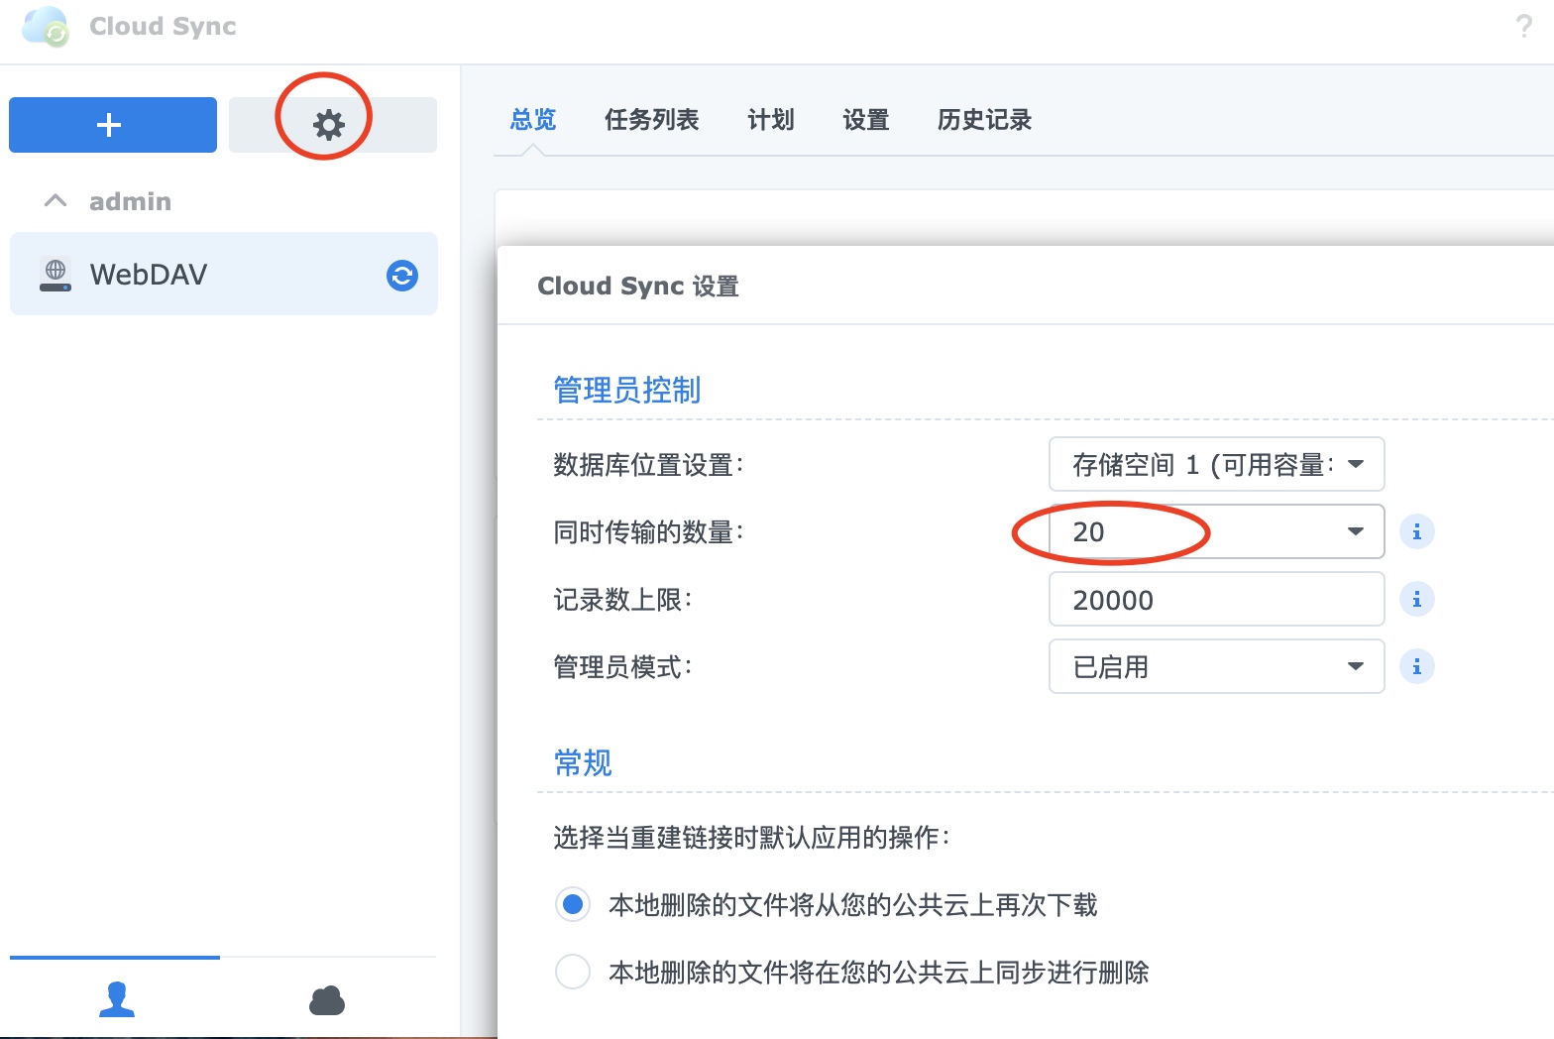This screenshot has width=1554, height=1039.
Task: Switch to the 总览 tab
Action: click(x=533, y=120)
